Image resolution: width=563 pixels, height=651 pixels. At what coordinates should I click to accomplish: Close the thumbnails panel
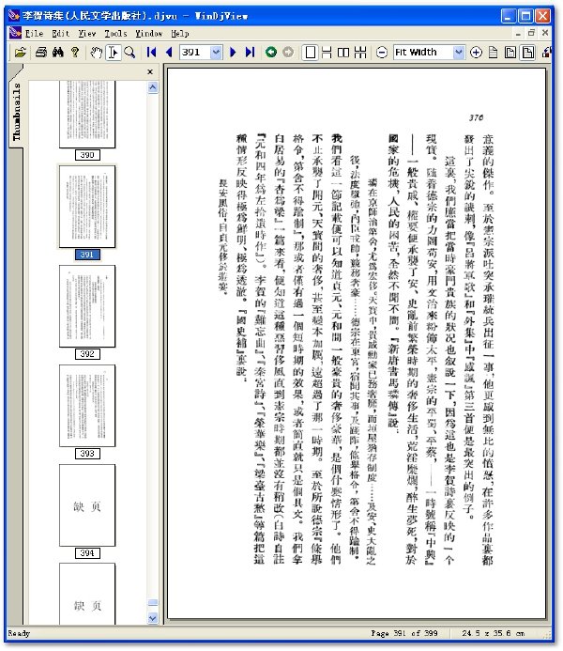(150, 71)
